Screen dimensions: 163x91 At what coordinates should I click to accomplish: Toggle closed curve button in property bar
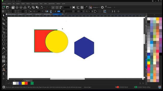[96, 11]
